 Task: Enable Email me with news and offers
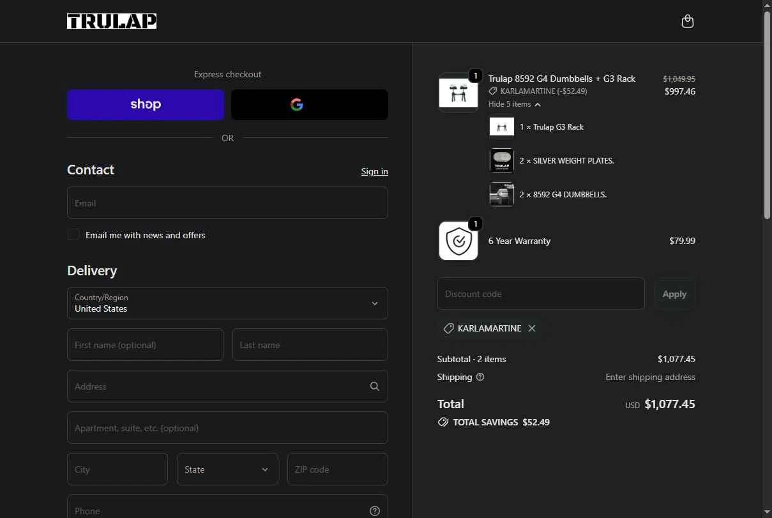(73, 235)
